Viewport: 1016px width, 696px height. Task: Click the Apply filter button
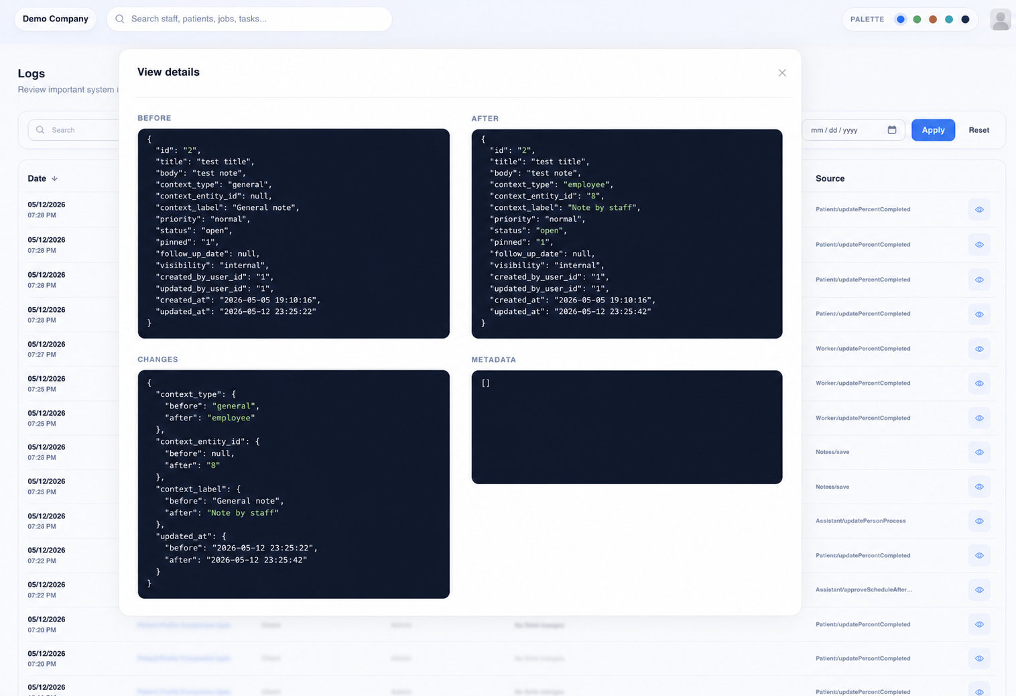click(933, 130)
